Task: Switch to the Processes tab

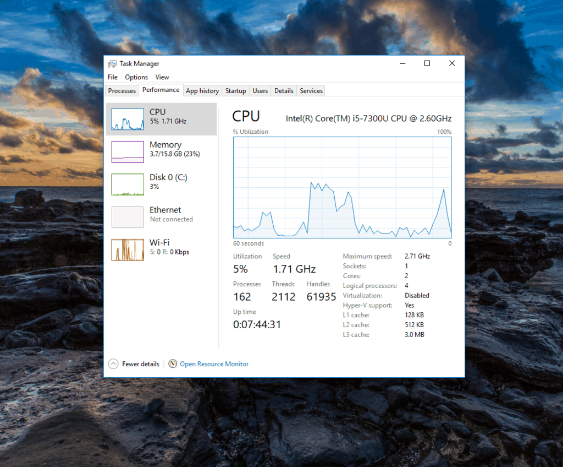Action: [122, 91]
